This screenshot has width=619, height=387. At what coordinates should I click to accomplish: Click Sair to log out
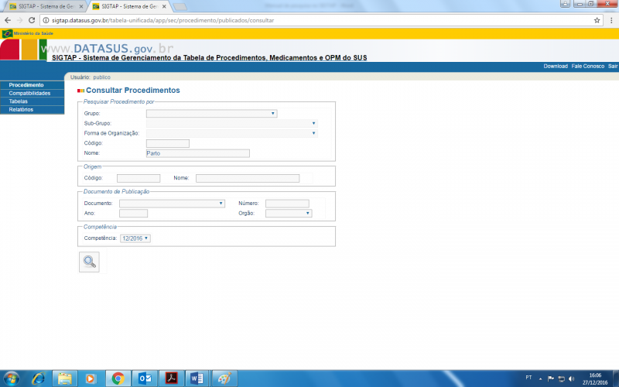[613, 67]
